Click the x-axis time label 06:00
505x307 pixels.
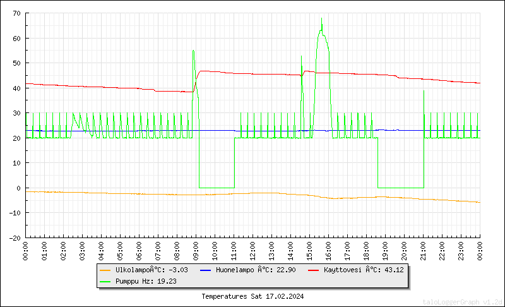click(x=139, y=251)
